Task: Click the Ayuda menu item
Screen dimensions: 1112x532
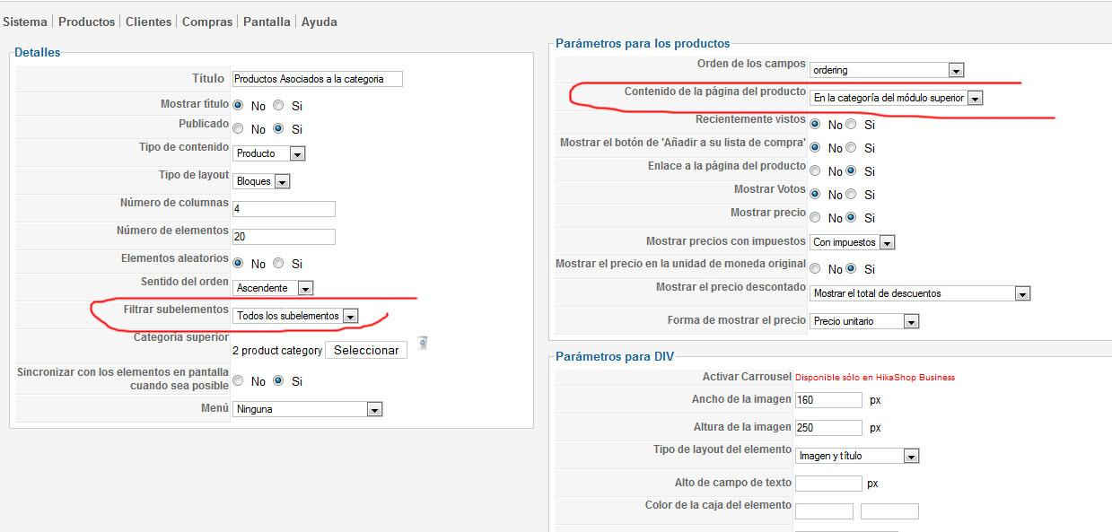Action: pyautogui.click(x=320, y=22)
